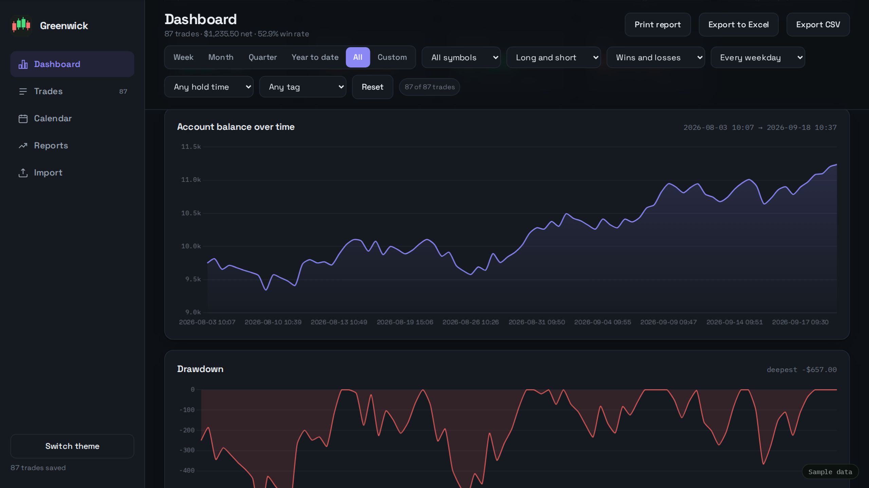Screen dimensions: 869x488
Task: Click the Trades list icon in sidebar
Action: click(23, 91)
